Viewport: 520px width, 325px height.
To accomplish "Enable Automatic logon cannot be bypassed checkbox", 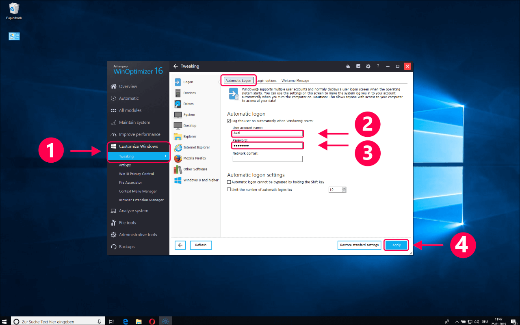I will click(x=229, y=182).
